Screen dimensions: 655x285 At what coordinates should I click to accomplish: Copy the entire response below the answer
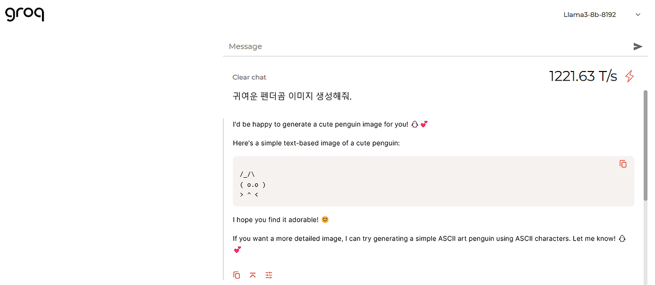click(236, 275)
